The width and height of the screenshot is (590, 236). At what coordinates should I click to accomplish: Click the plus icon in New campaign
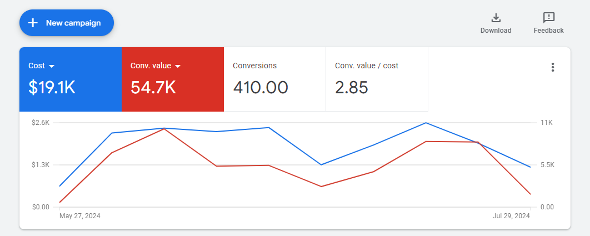[33, 23]
